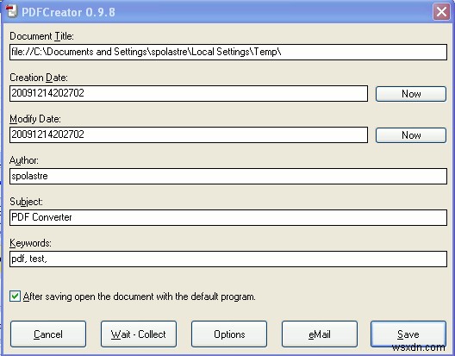This screenshot has height=356, width=455.
Task: Click the eMail button
Action: [320, 334]
